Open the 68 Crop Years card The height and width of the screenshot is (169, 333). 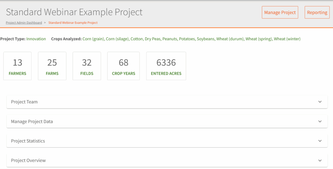tap(124, 66)
